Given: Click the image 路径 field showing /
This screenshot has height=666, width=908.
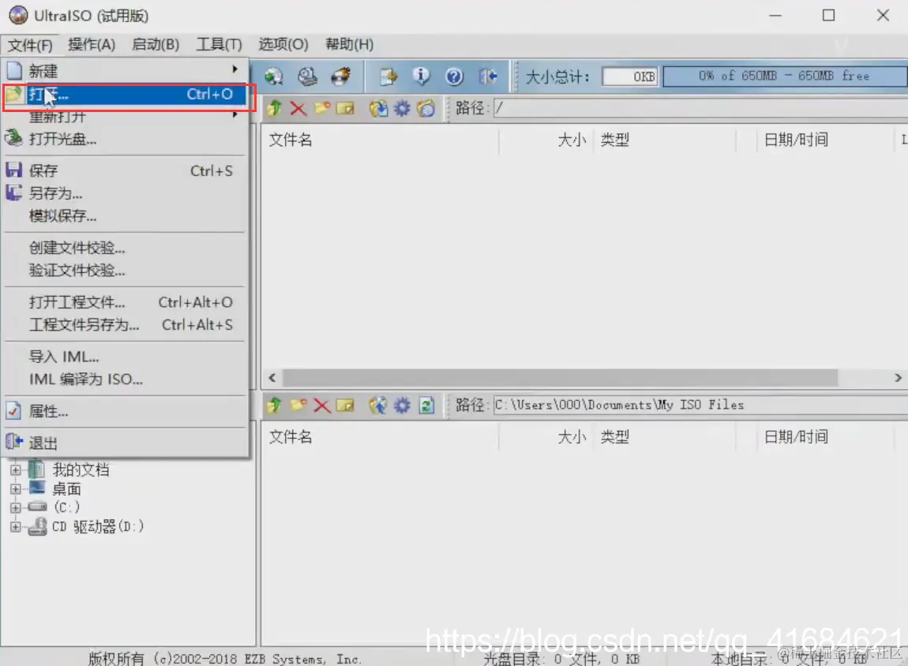Looking at the screenshot, I should click(700, 108).
